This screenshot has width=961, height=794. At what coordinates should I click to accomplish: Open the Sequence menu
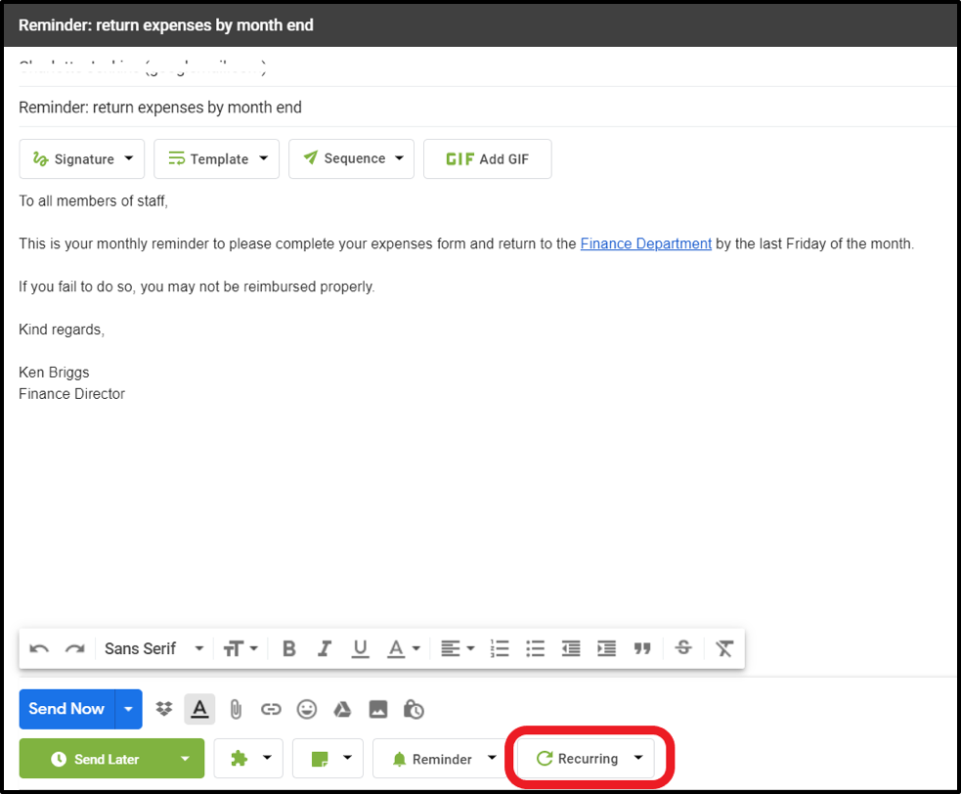click(352, 159)
